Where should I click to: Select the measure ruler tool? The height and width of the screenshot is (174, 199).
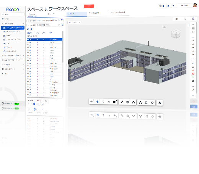pos(122,102)
